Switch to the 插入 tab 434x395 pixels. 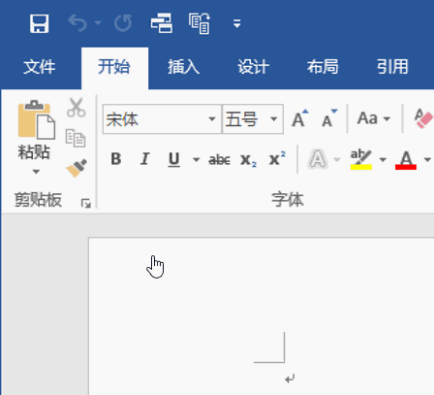184,67
